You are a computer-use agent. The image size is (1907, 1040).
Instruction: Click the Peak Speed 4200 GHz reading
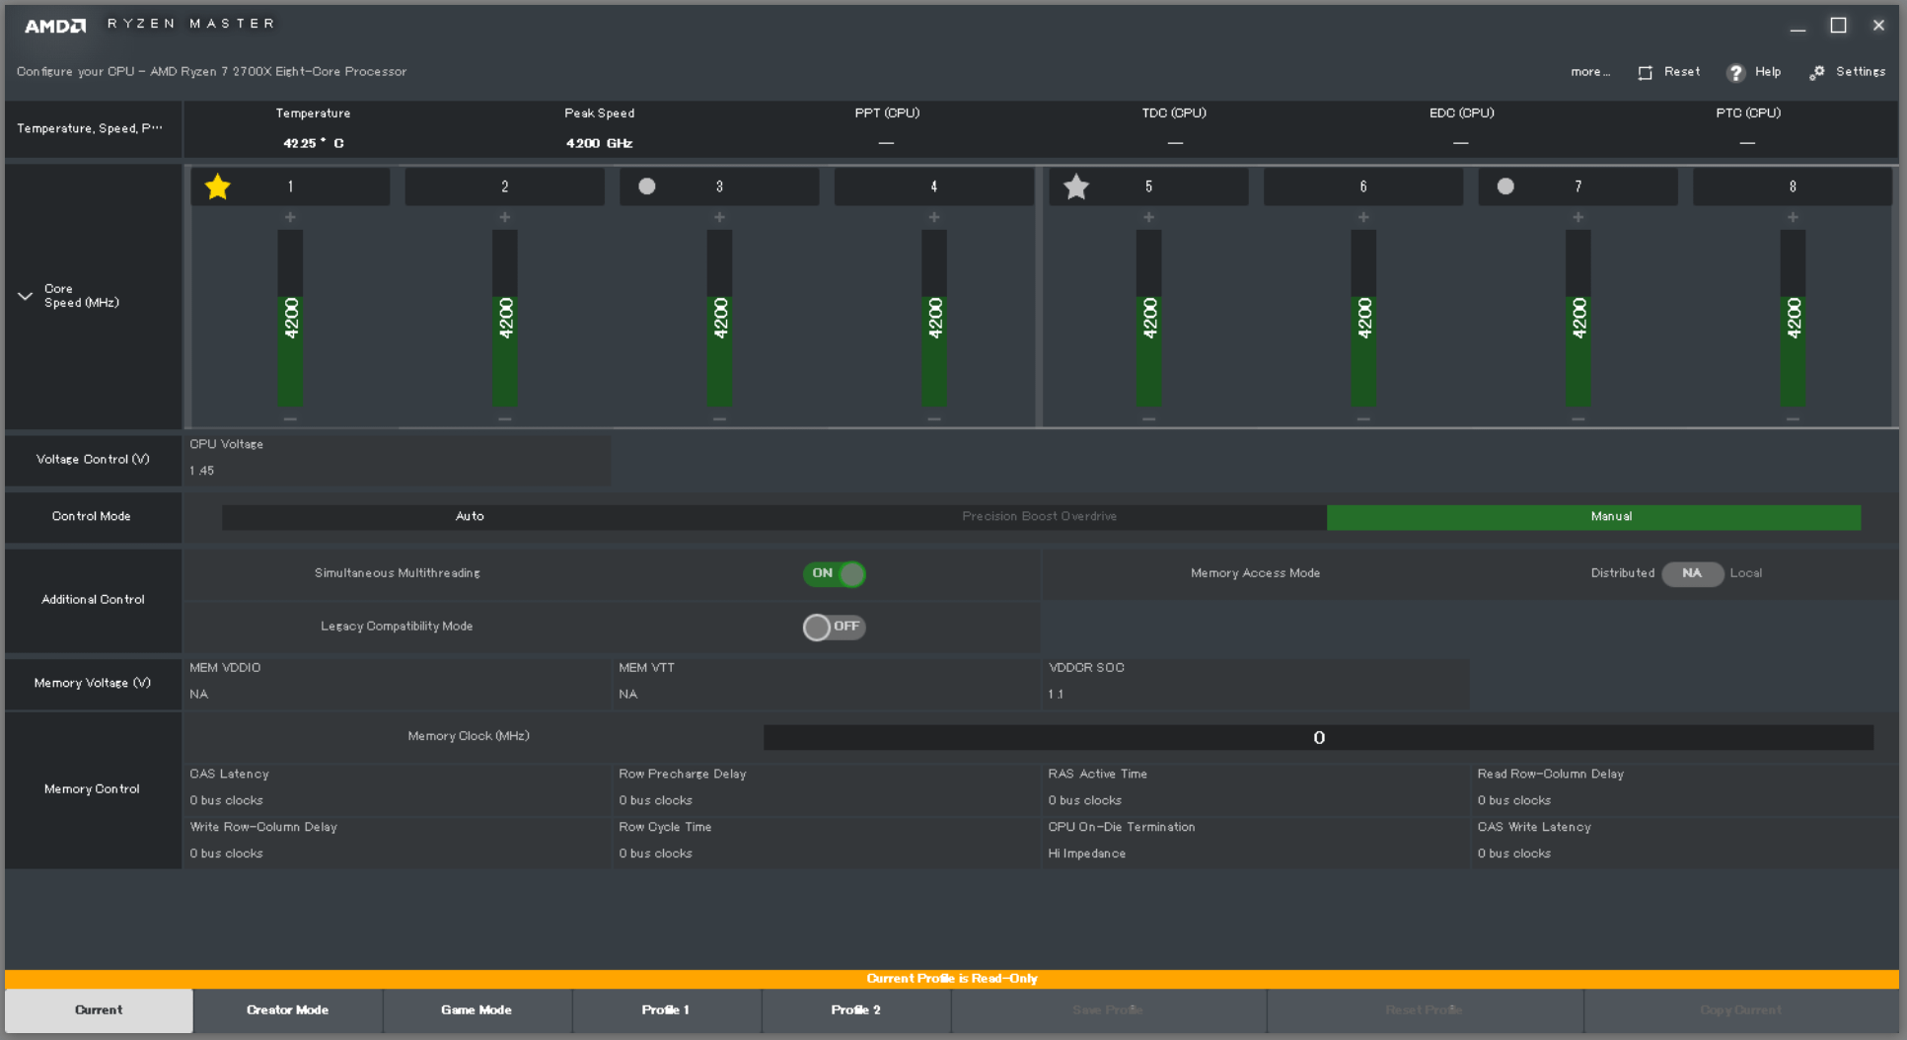[599, 143]
